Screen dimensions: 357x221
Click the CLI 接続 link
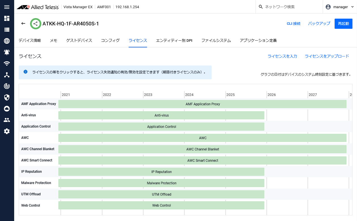[294, 24]
